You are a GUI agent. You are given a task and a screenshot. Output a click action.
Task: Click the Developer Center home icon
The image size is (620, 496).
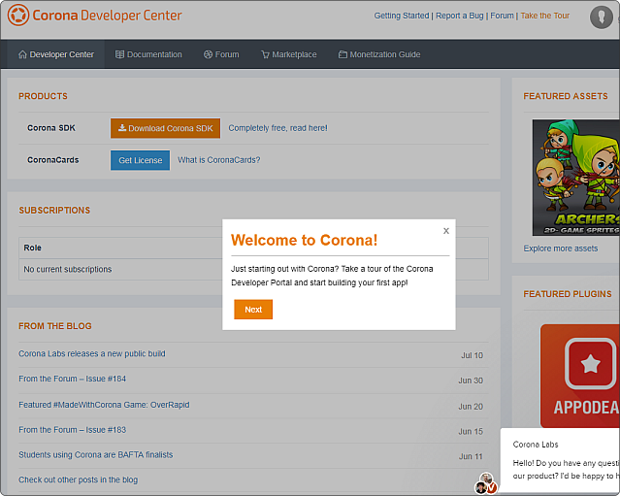pyautogui.click(x=22, y=54)
